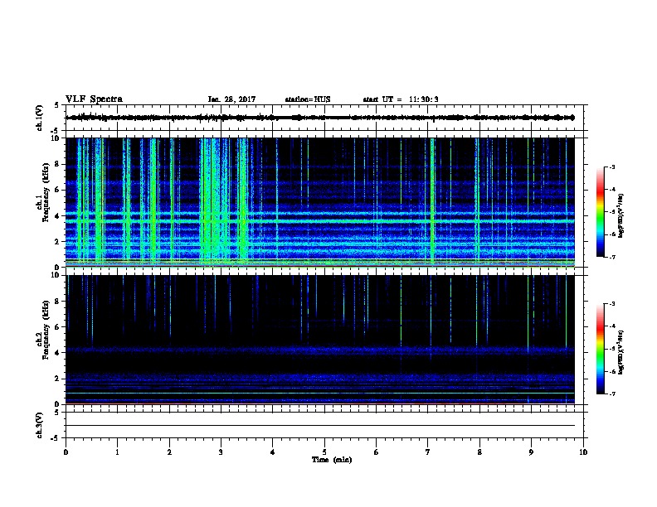Click the time axis tick label "1"
This screenshot has width=657, height=507.
pos(117,452)
